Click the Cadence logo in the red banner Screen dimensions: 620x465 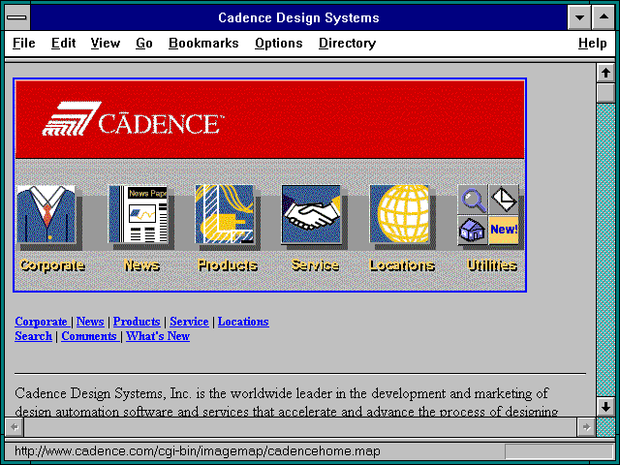coord(133,119)
